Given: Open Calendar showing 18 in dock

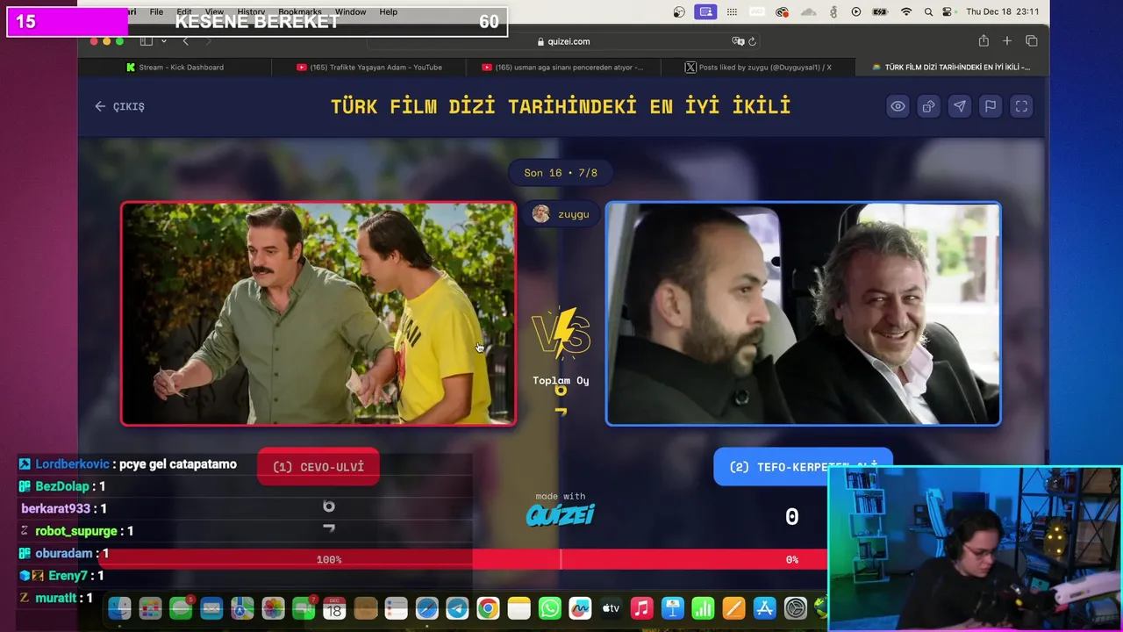Looking at the screenshot, I should tap(334, 608).
